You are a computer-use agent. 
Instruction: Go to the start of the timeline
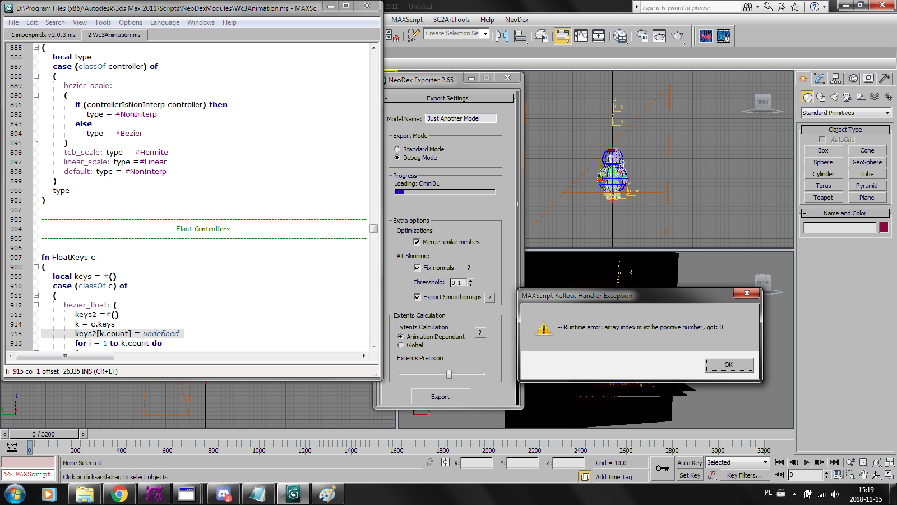(779, 462)
